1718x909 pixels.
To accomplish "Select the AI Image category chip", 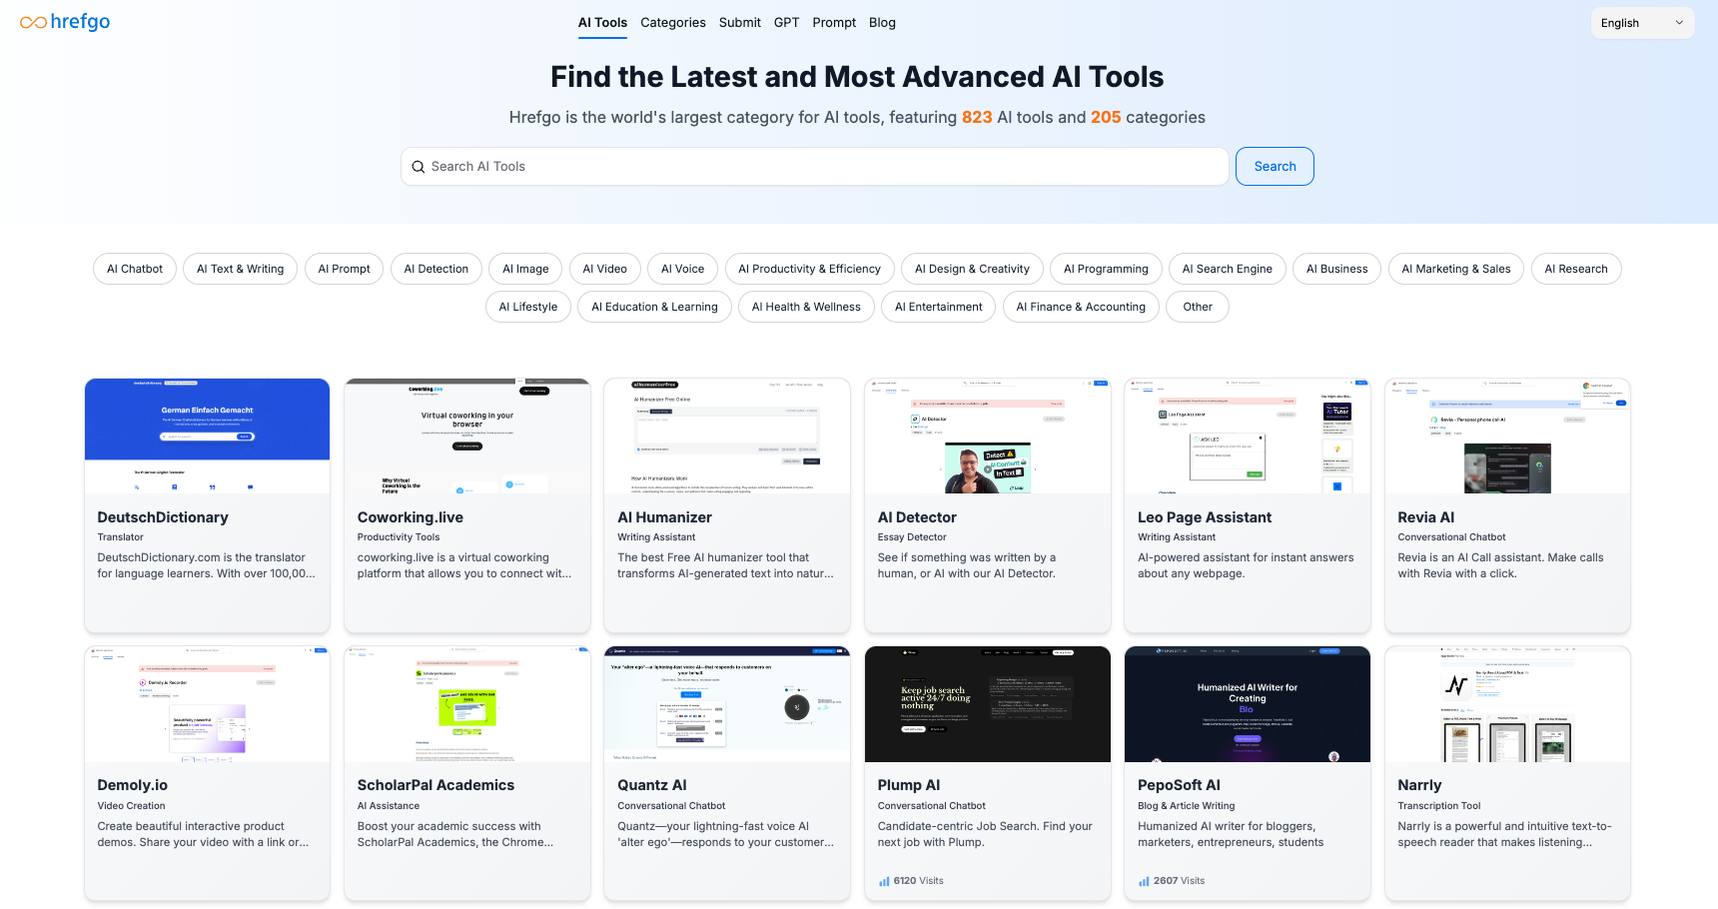I will (525, 269).
